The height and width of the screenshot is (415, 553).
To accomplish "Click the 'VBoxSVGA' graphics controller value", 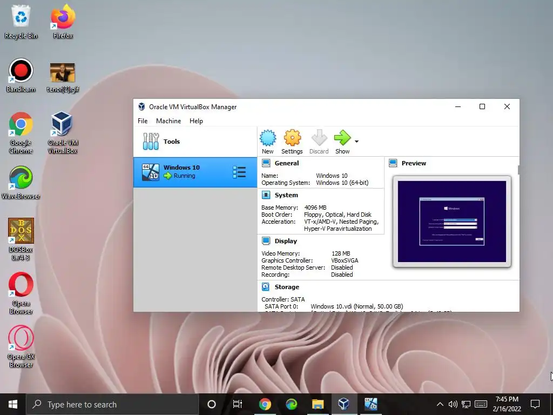I will click(345, 260).
